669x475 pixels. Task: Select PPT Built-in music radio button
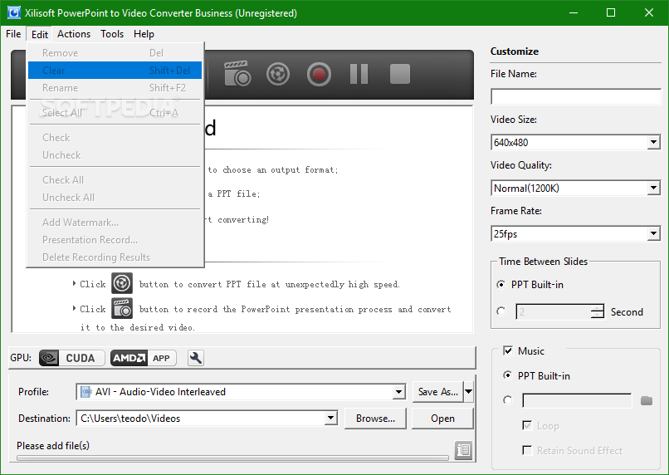click(507, 375)
